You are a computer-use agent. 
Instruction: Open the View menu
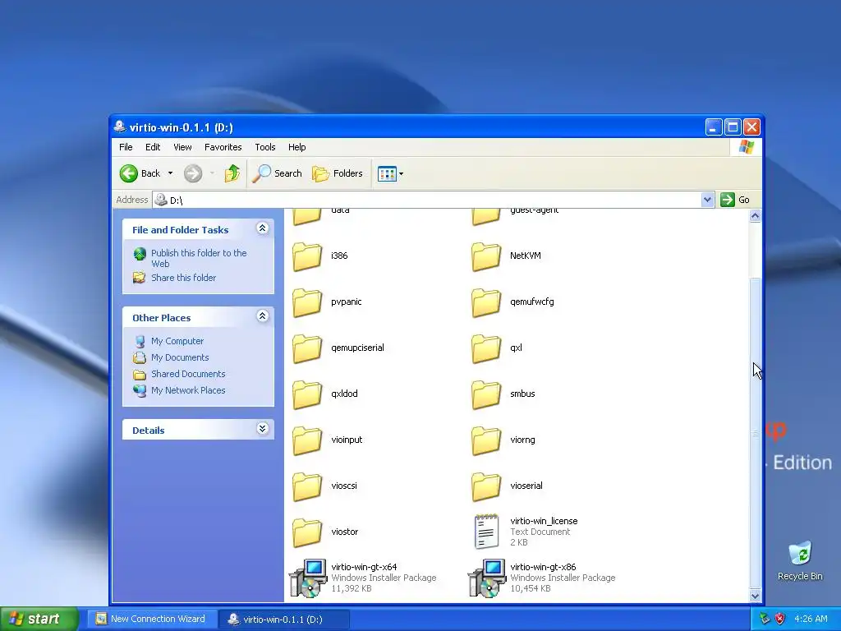182,147
